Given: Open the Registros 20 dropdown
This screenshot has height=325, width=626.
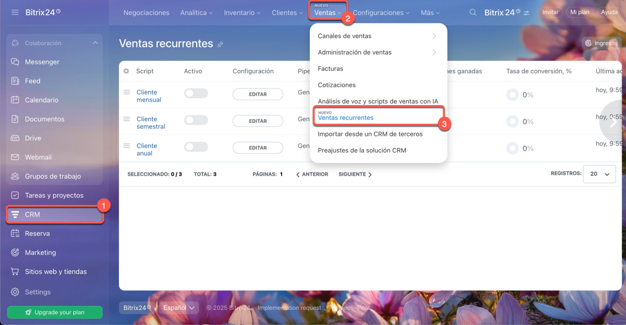Looking at the screenshot, I should click(599, 174).
